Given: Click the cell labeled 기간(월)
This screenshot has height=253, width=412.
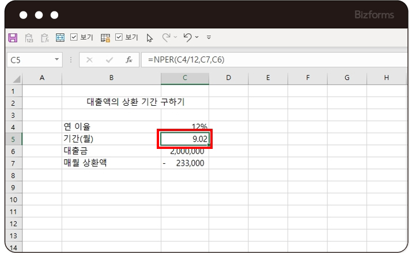Looking at the screenshot, I should tap(111, 139).
